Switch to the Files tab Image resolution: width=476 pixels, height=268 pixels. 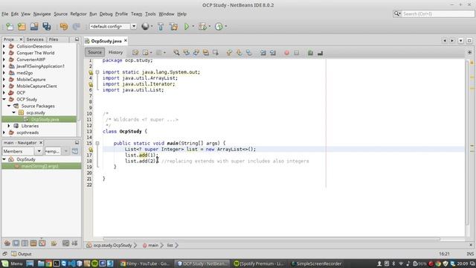54,39
